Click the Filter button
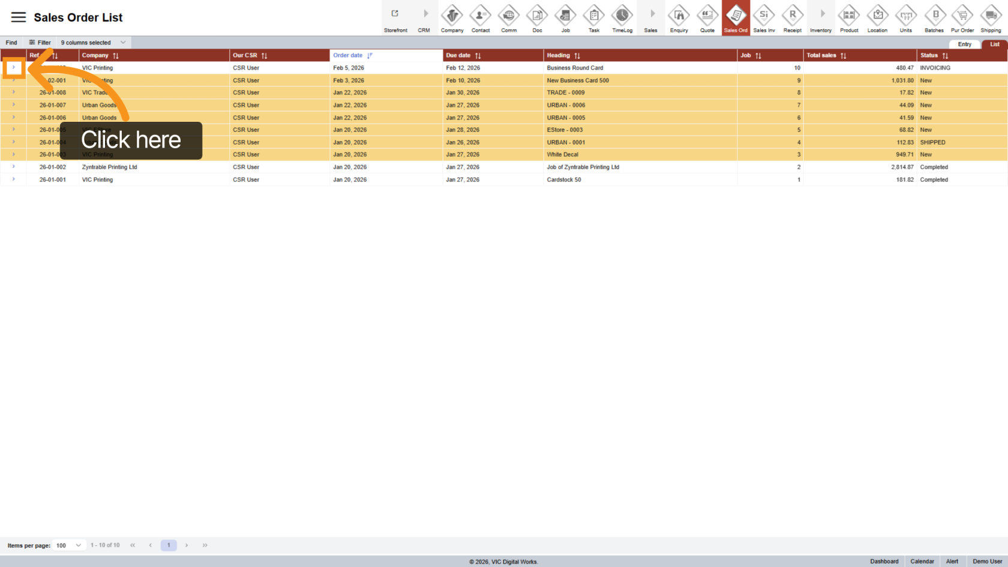 pyautogui.click(x=40, y=43)
